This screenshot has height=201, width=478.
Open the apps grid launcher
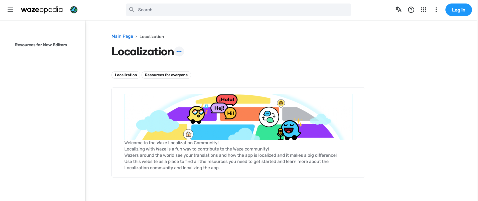pos(424,9)
